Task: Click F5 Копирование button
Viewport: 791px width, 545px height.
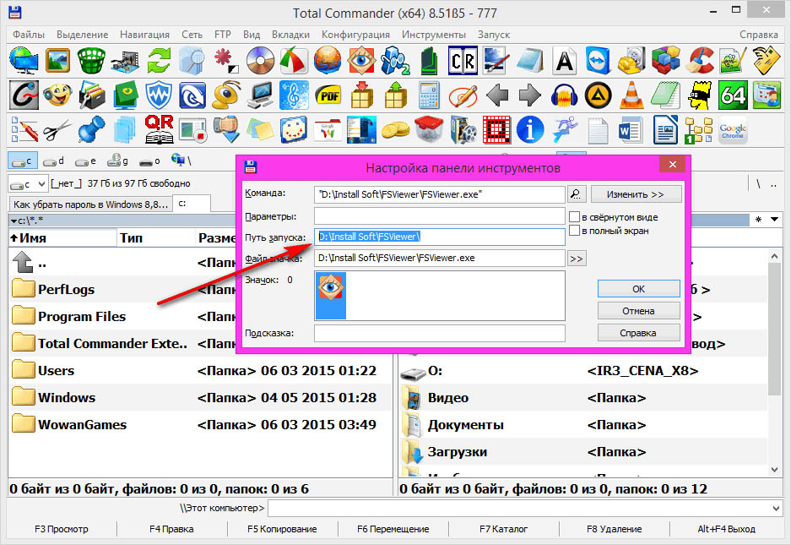Action: pyautogui.click(x=282, y=529)
